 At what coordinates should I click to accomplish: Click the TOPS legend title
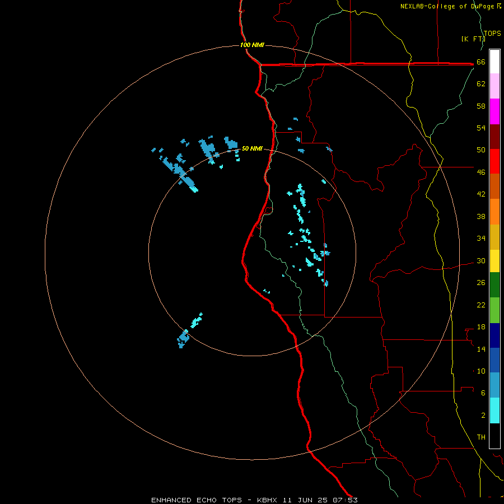[x=492, y=34]
